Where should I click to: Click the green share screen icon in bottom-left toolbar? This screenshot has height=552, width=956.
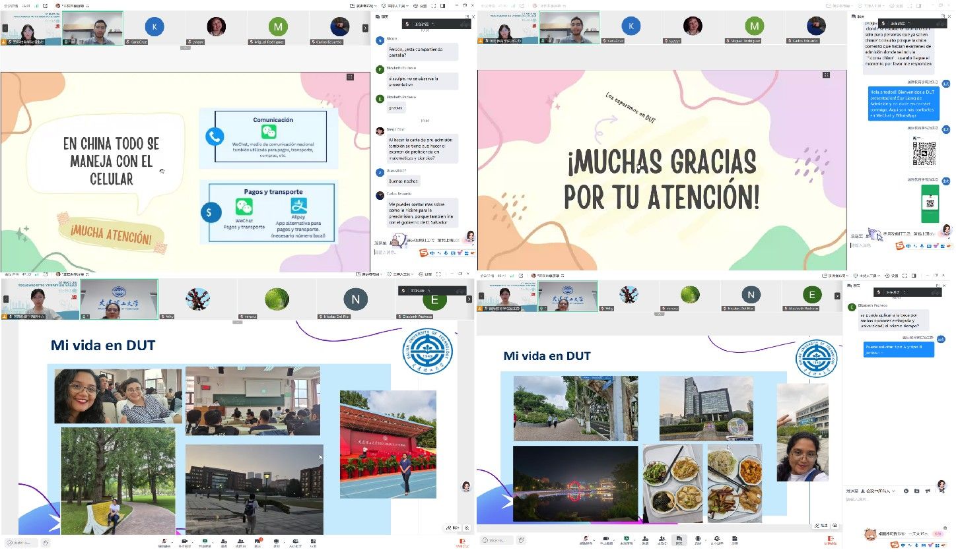(204, 541)
